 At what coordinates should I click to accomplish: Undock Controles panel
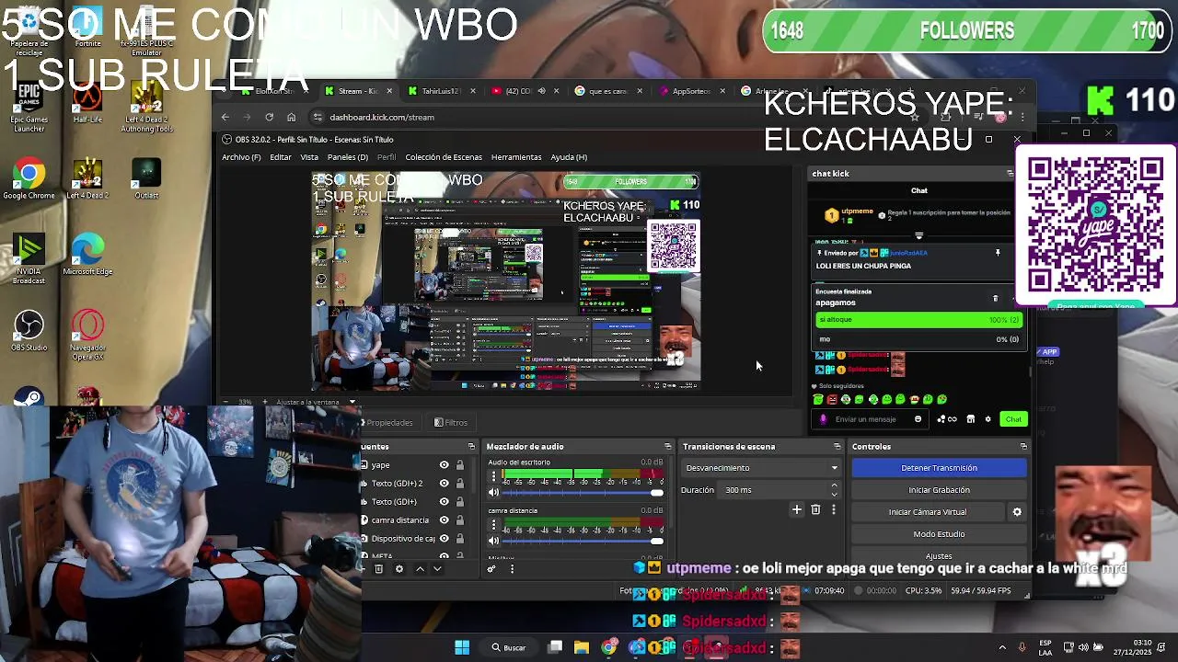[1023, 447]
